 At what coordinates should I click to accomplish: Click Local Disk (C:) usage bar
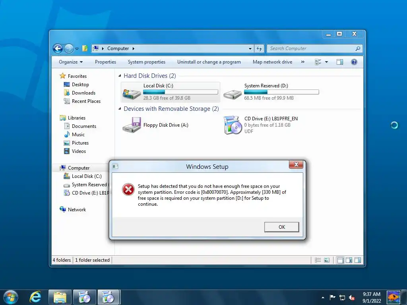point(180,92)
